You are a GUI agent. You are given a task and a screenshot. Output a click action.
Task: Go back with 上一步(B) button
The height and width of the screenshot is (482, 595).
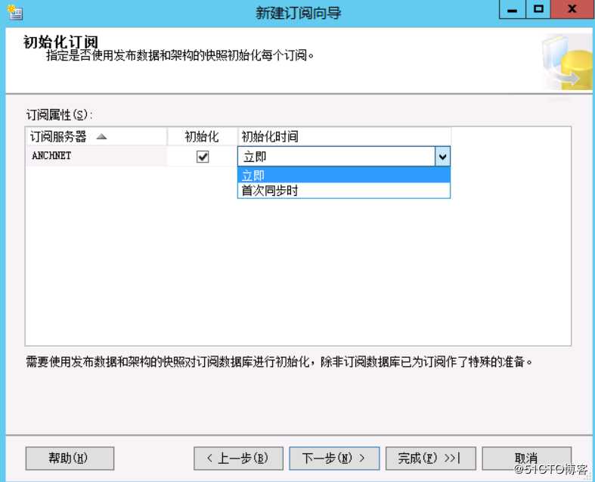point(238,458)
